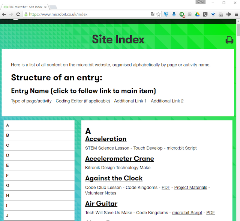Jump to letter G in the index

point(39,185)
